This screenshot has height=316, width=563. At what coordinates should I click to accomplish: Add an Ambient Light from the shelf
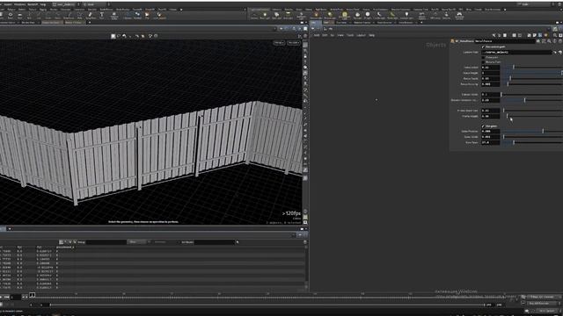[406, 16]
